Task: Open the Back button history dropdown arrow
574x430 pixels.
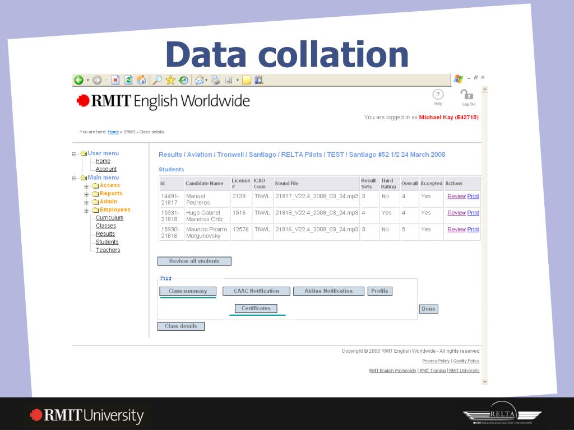Action: (88, 80)
